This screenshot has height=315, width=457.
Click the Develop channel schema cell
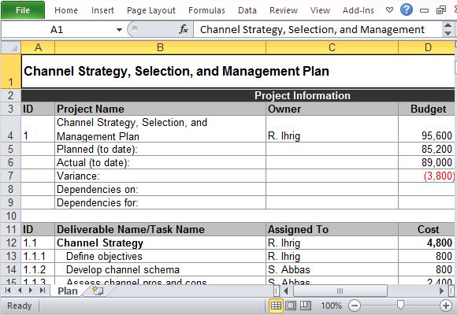pyautogui.click(x=160, y=270)
